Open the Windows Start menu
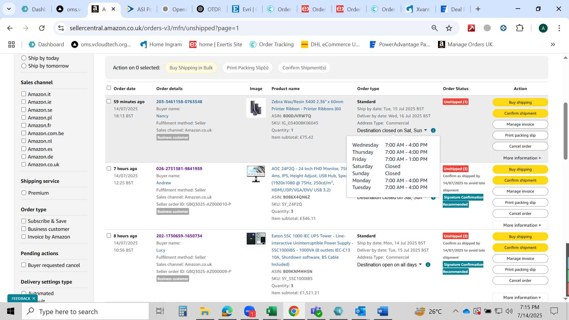Image resolution: width=569 pixels, height=320 pixels. (x=11, y=311)
